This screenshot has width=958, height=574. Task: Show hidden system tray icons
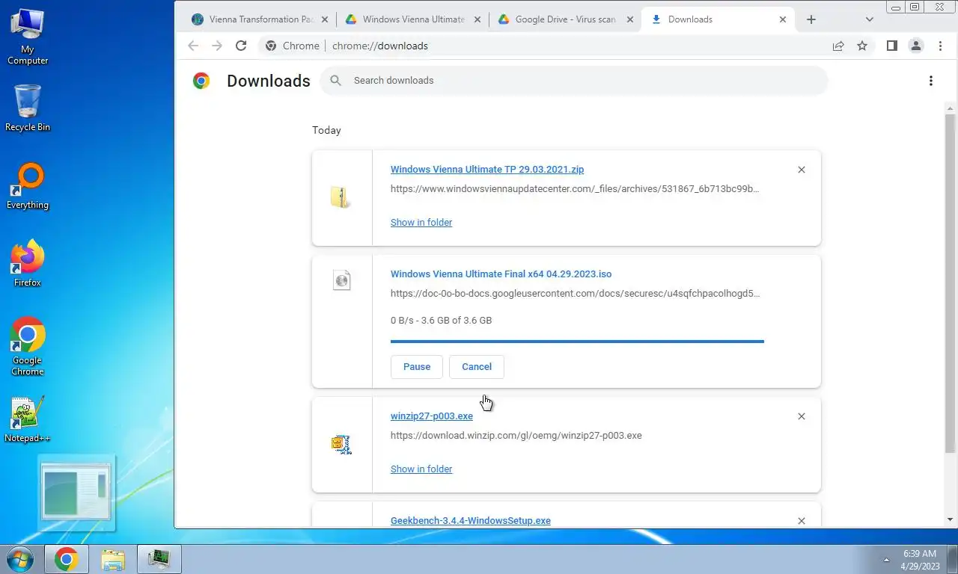click(x=887, y=559)
